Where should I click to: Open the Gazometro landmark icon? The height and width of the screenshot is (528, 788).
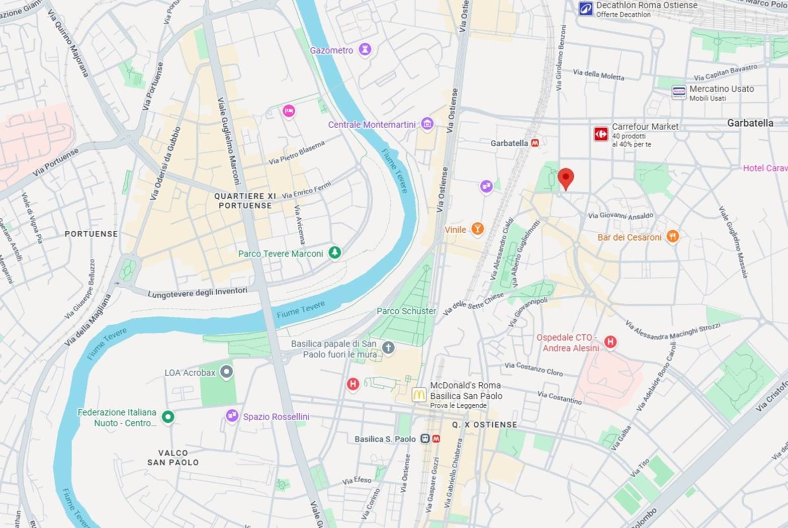click(365, 49)
